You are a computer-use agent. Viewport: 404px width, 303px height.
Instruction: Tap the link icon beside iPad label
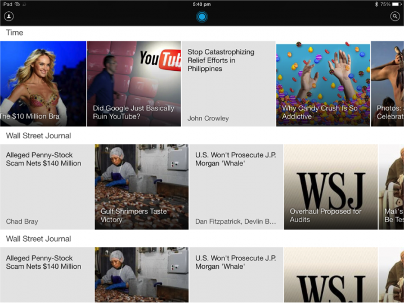click(x=17, y=4)
